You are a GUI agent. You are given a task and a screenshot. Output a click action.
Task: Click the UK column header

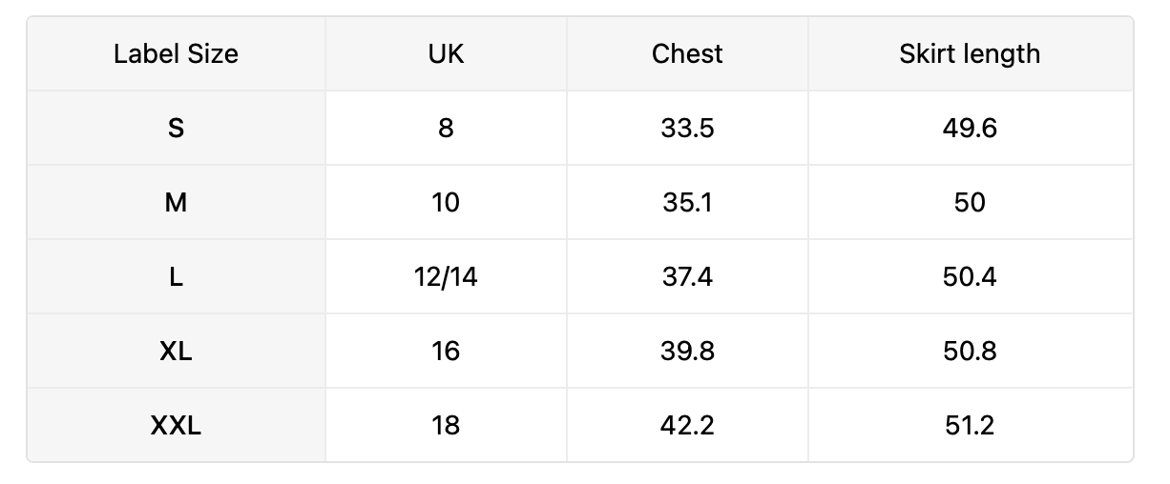coord(446,53)
